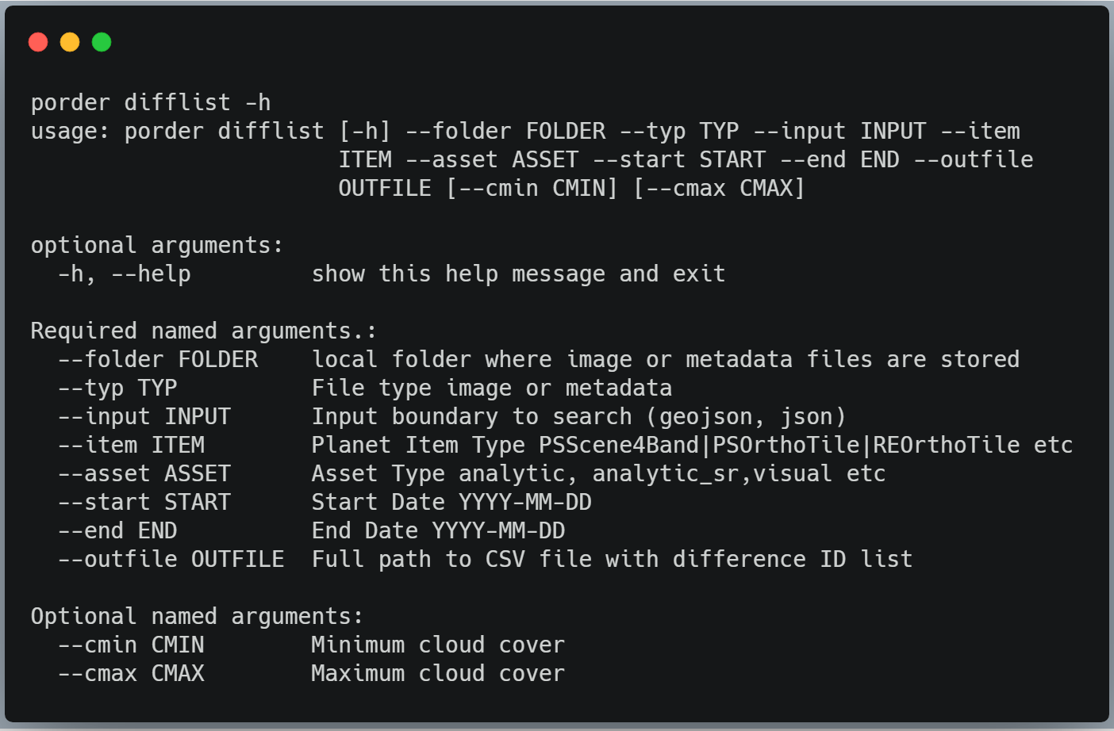Viewport: 1114px width, 731px height.
Task: Click the 'Minimum cloud cover' description
Action: (x=438, y=645)
